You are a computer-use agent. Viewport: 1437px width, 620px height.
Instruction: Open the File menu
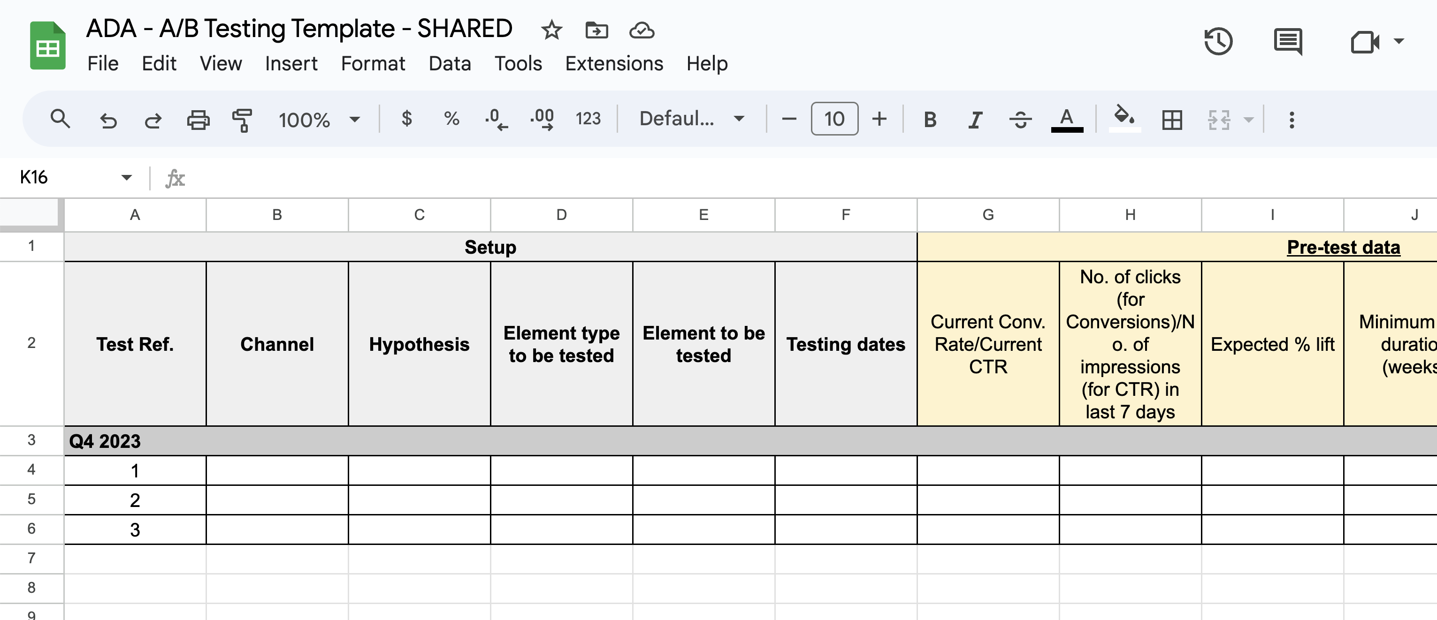point(103,64)
